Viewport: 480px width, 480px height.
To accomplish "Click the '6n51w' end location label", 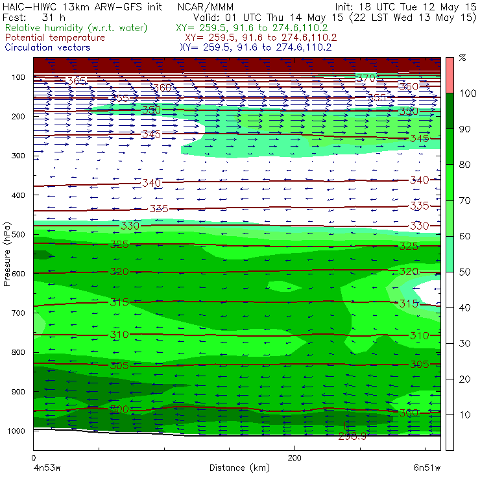I will point(427,468).
